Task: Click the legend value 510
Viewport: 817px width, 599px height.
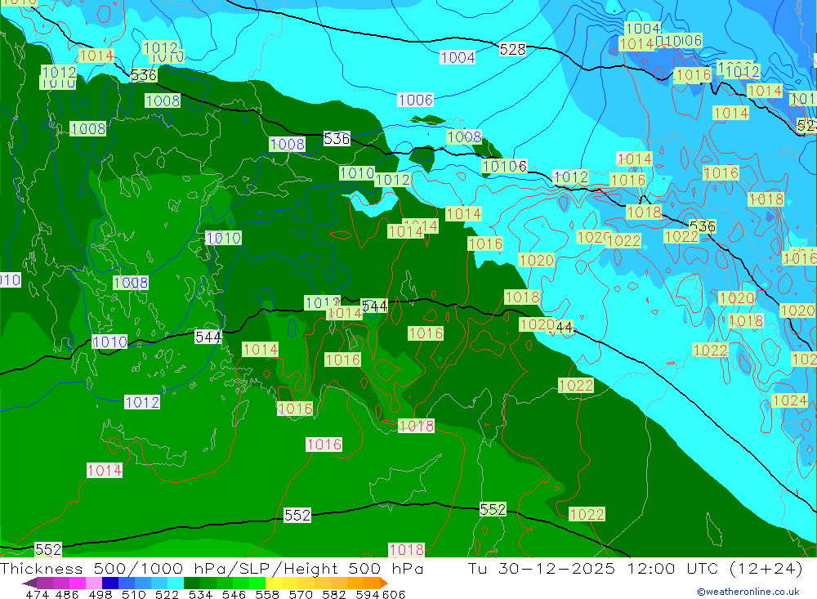Action: coord(134,594)
